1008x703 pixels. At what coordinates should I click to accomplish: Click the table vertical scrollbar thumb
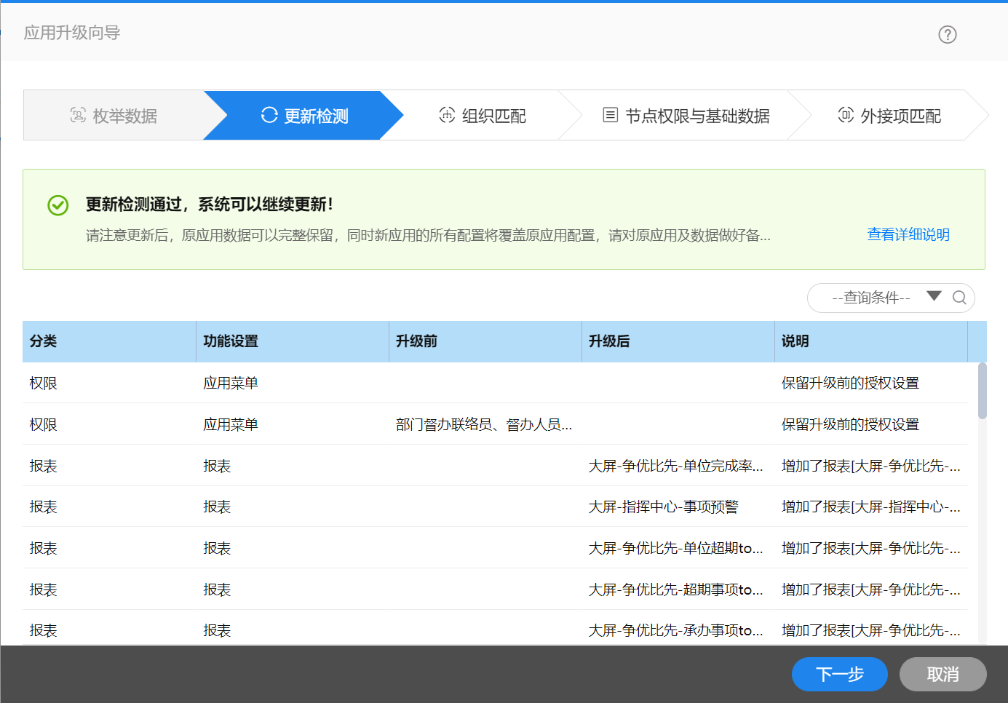[x=982, y=391]
